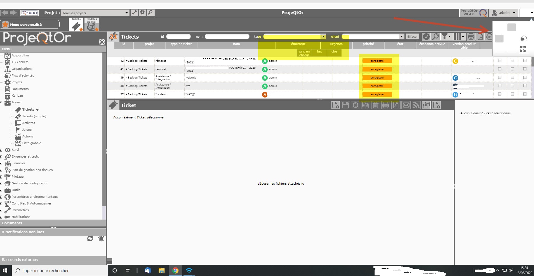Send Ticket by email envelope icon

click(x=406, y=105)
